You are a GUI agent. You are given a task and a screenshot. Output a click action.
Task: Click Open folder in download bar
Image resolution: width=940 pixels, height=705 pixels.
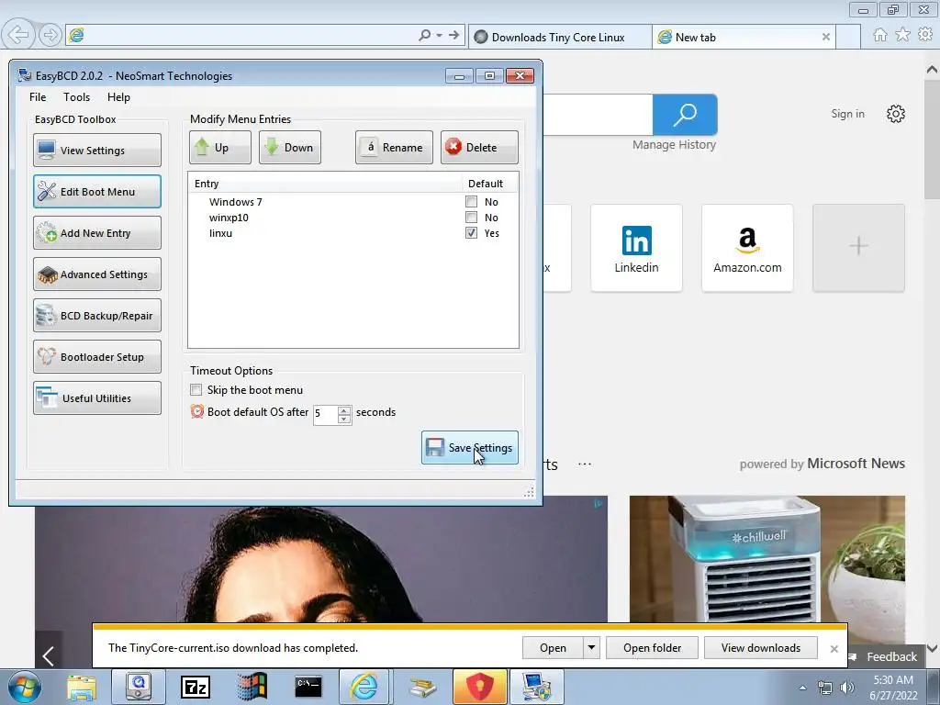click(x=653, y=647)
